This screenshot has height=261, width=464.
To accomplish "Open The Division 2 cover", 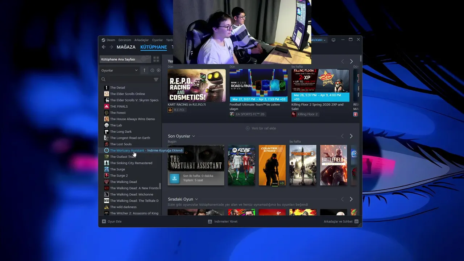I will click(303, 165).
